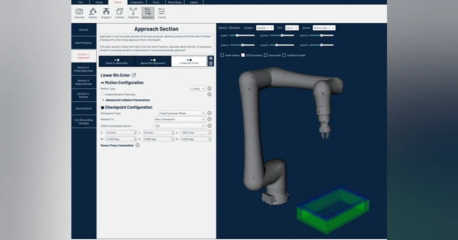Viewport: 458px width, 240px height.
Task: Switch to the Home tab
Action: point(99,2)
